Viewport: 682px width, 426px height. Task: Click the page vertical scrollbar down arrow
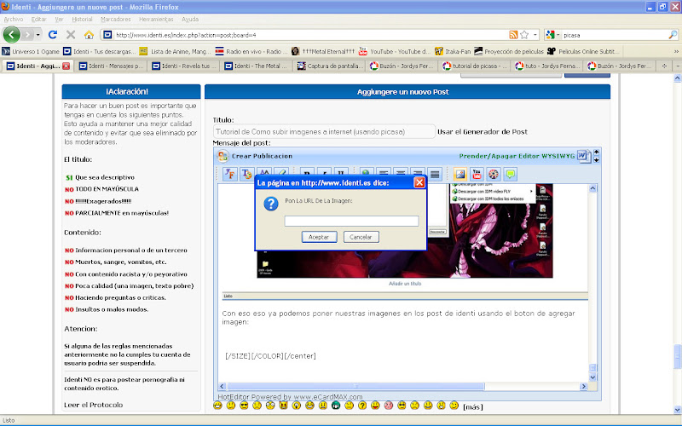coord(677,409)
